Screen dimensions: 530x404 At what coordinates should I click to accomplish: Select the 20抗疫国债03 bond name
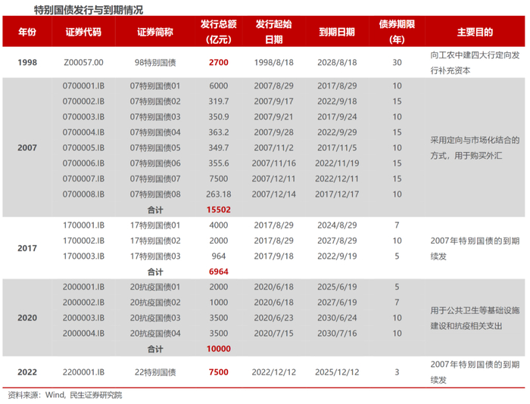(x=155, y=318)
